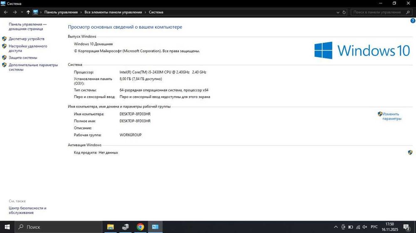Click the Система window title bar icon

(3, 3)
